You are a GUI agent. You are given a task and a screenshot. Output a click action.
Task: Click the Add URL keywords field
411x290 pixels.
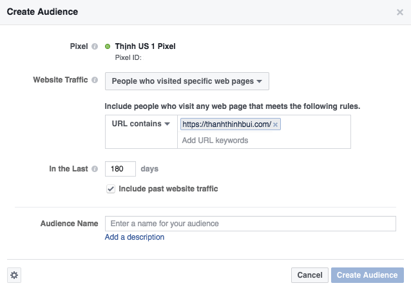coord(264,140)
